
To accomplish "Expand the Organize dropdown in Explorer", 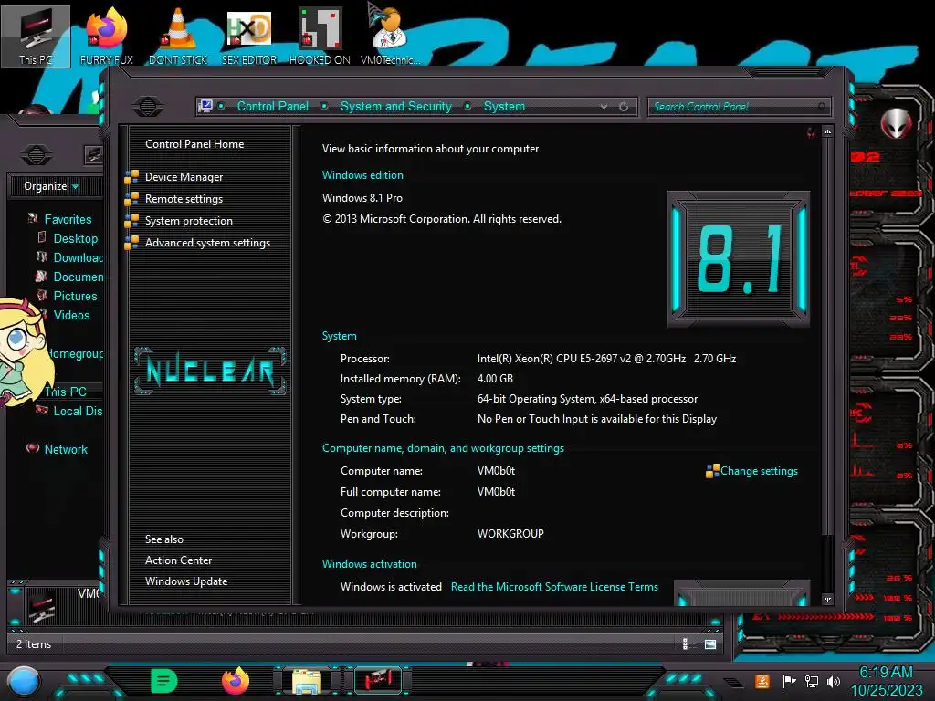I will pyautogui.click(x=76, y=186).
